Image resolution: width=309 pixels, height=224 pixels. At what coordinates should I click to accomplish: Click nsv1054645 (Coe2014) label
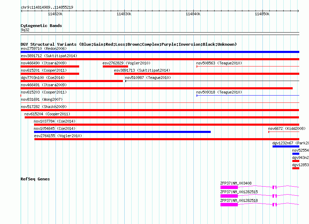[55, 128]
